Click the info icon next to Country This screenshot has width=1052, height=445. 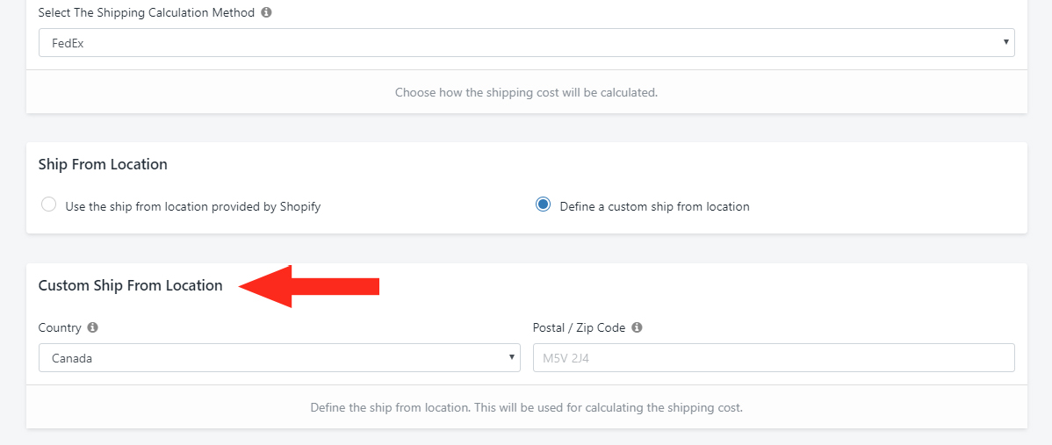tap(92, 327)
